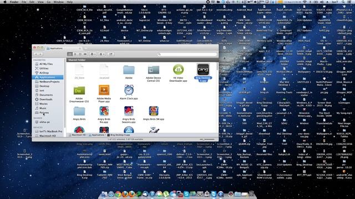Select IonT's MacBook Pro device
The width and height of the screenshot is (355, 199).
coord(50,132)
